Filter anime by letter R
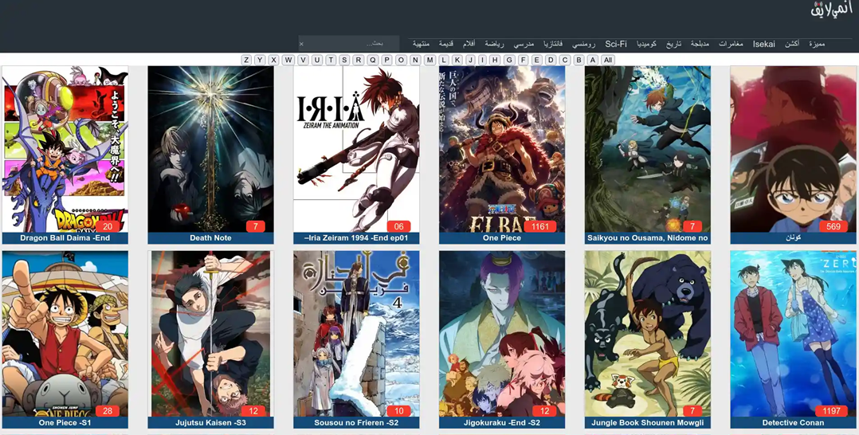 [x=359, y=60]
